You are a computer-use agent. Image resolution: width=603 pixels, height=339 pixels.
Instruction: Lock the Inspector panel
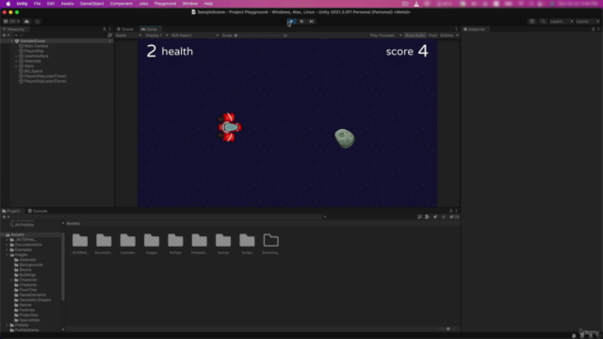[x=593, y=29]
